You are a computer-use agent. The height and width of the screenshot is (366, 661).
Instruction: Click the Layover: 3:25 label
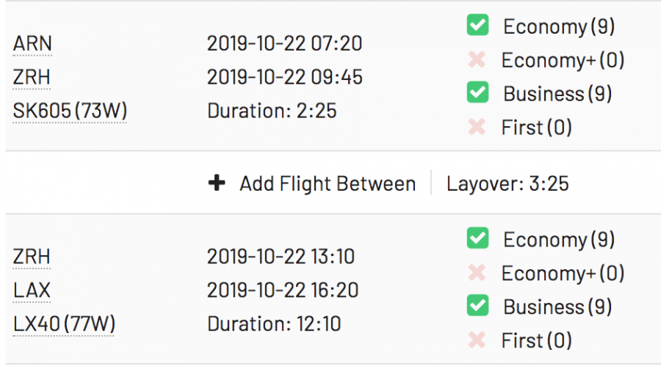pyautogui.click(x=508, y=183)
